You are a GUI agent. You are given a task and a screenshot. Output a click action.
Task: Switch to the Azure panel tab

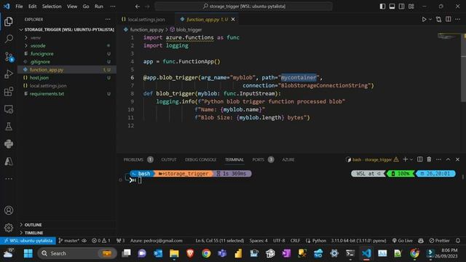coord(288,160)
